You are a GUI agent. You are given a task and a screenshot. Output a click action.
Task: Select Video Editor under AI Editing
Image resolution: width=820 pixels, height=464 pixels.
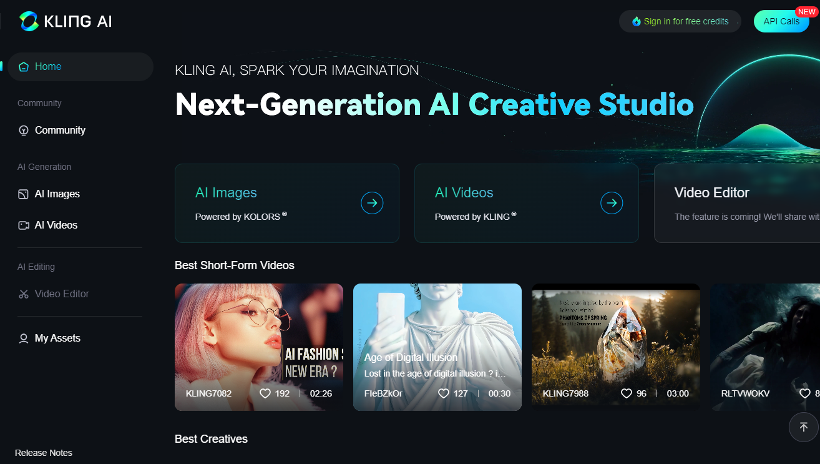pyautogui.click(x=62, y=294)
